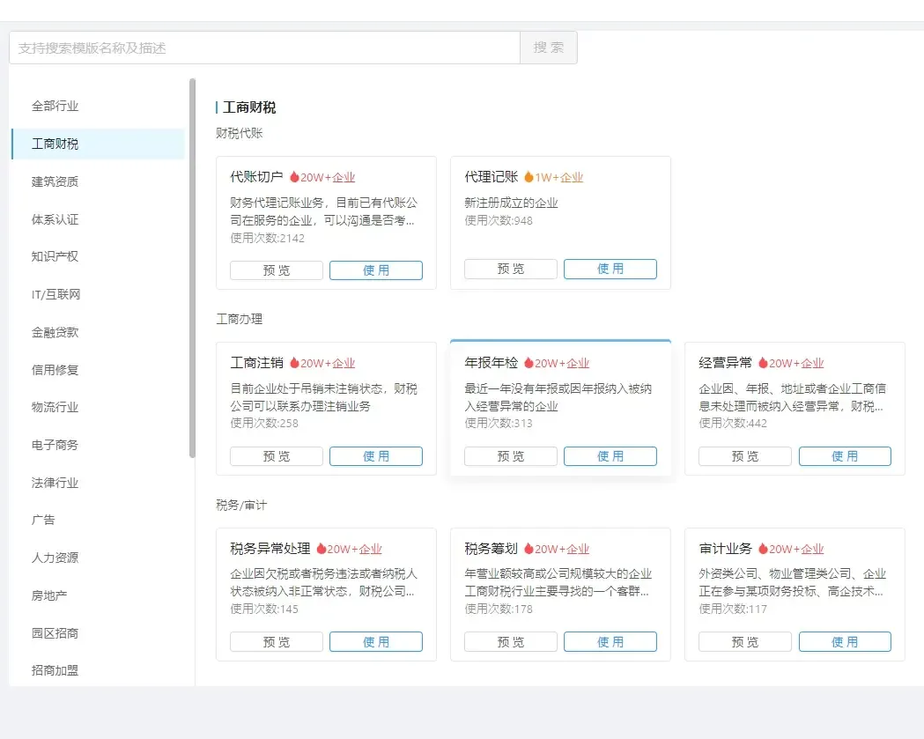Viewport: 924px width, 739px height.
Task: Use the 年报年检 template
Action: (610, 456)
